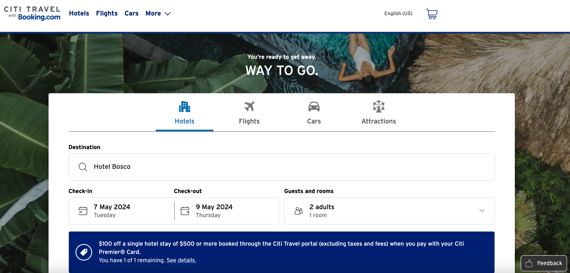Click the Feedback button
Screen dimensions: 570x273
(544, 263)
